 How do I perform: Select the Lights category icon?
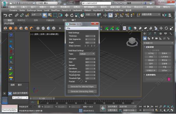coord(152,39)
